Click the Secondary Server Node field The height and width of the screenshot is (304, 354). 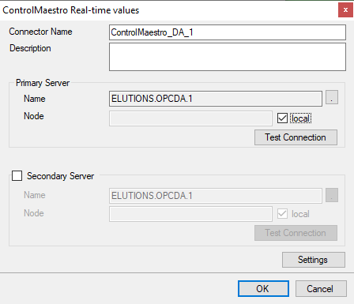point(190,214)
